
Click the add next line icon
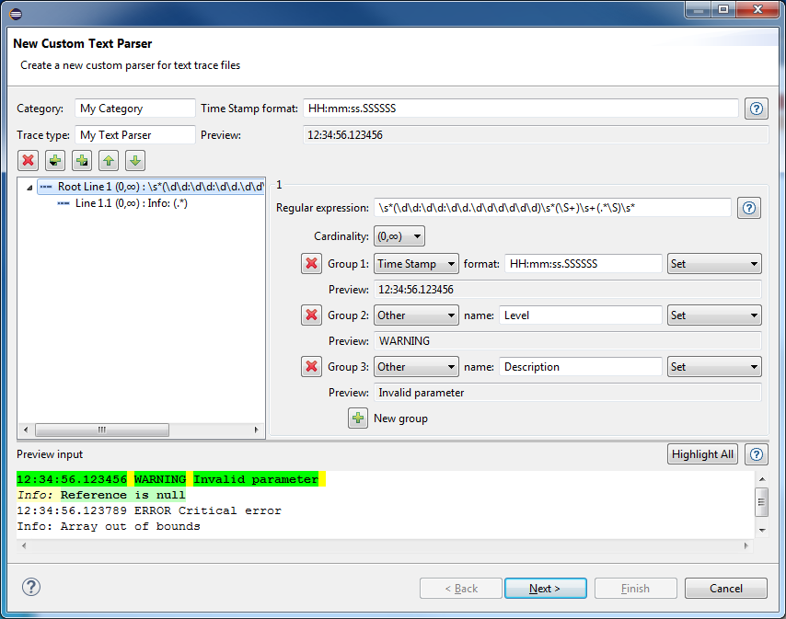[55, 161]
